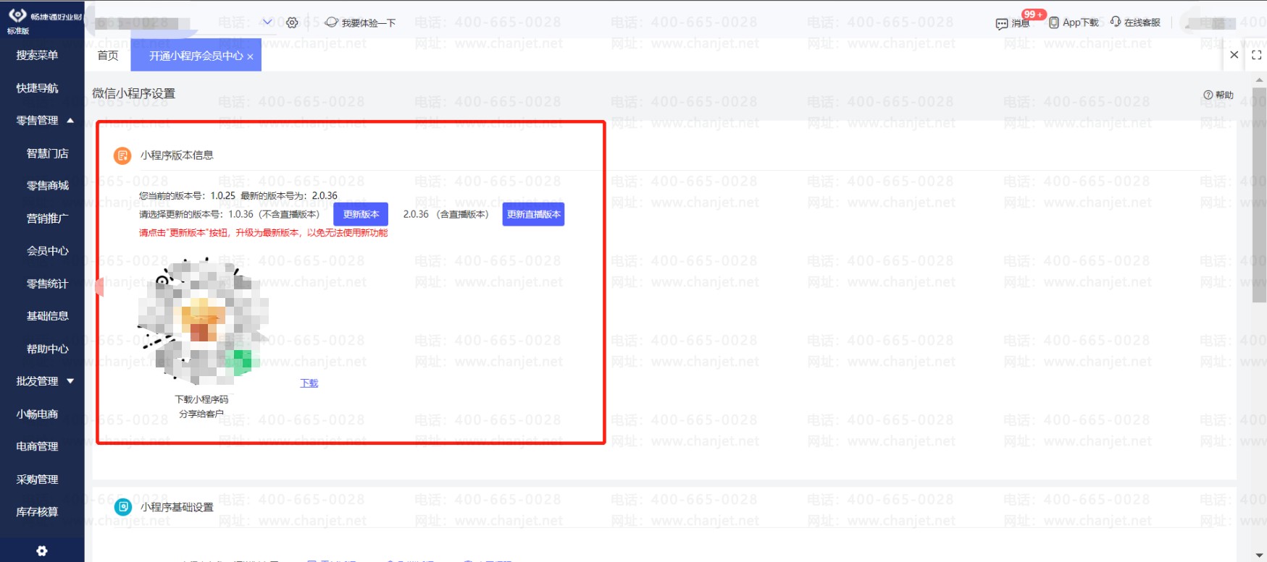Close the 开通小程序会员中心 tab

click(251, 56)
